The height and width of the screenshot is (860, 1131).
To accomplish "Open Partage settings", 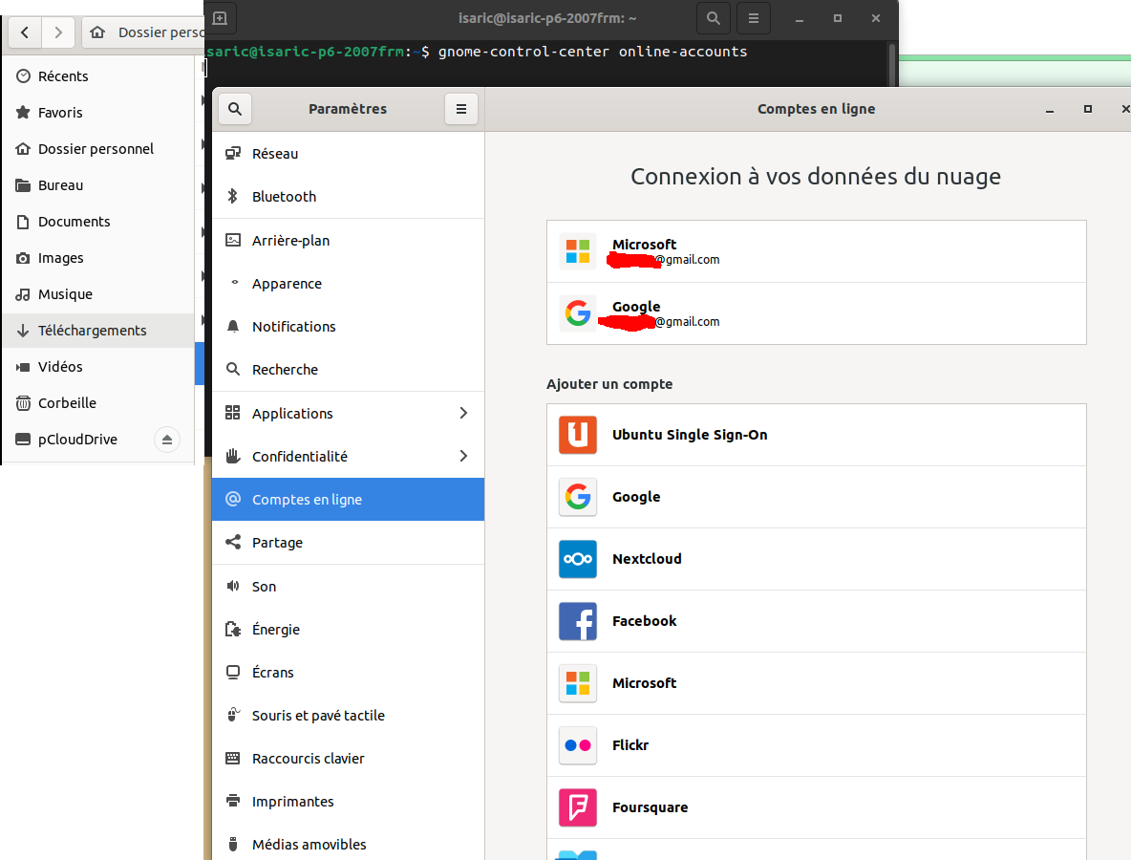I will [348, 543].
